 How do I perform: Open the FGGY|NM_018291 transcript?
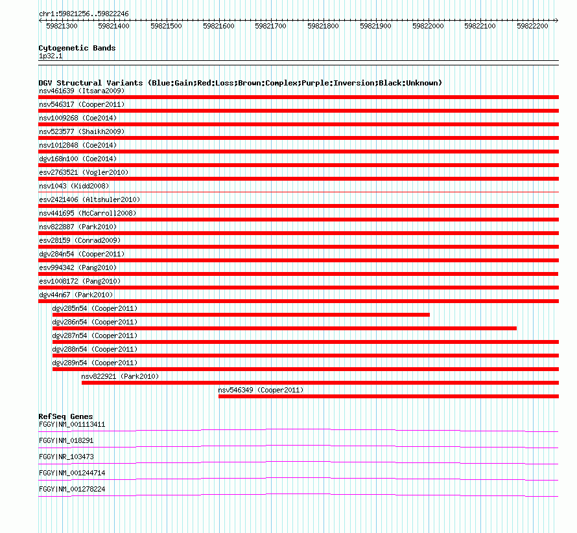pyautogui.click(x=66, y=441)
